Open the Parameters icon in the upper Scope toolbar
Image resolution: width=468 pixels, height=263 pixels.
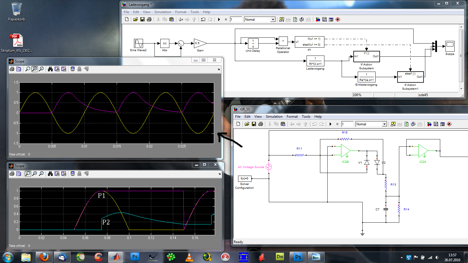click(x=19, y=69)
